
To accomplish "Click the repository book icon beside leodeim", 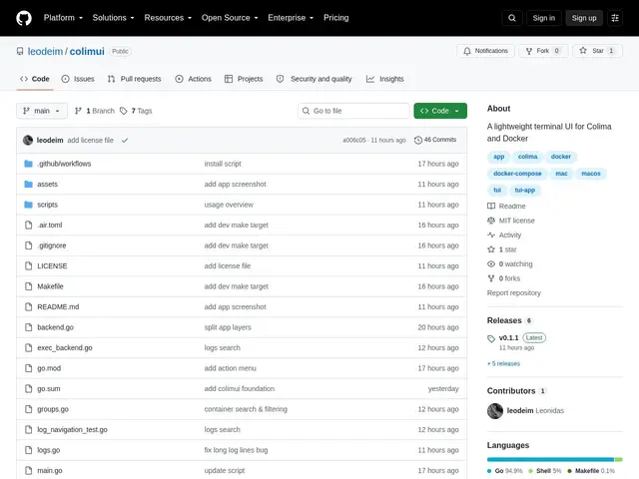I will coord(20,51).
